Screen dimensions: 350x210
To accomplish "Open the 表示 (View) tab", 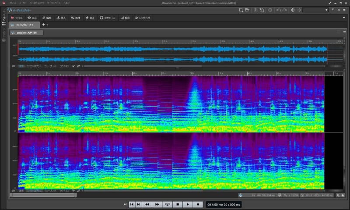I will (x=32, y=18).
